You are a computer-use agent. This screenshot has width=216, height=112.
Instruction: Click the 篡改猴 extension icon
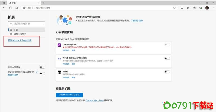pos(59,72)
